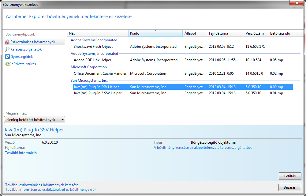Collapse the Microsoft Corporation group header

89,67
